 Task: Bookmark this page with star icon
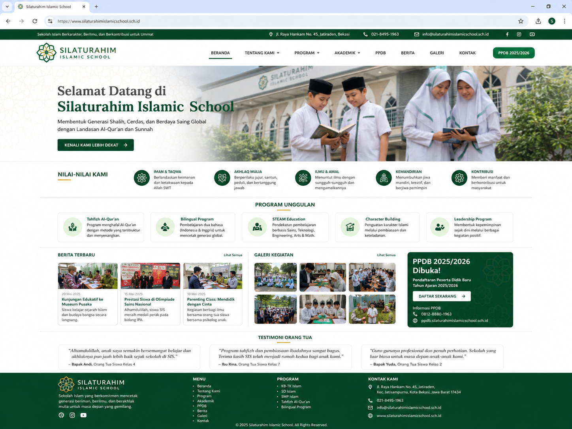click(521, 21)
